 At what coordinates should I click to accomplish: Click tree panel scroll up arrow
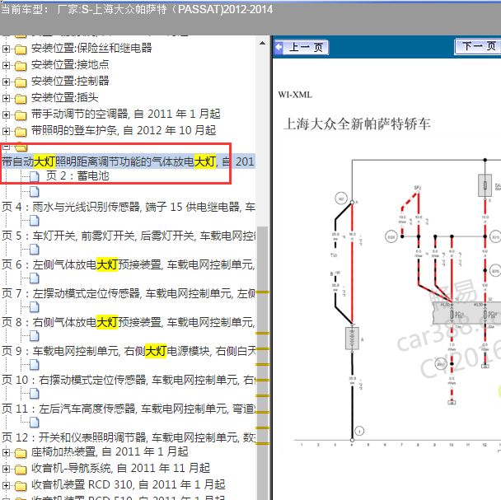point(262,43)
